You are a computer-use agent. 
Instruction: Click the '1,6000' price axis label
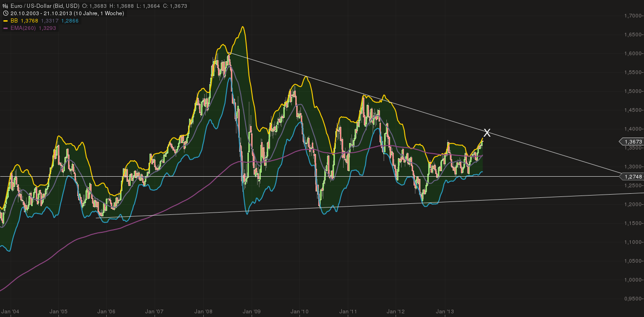(633, 54)
